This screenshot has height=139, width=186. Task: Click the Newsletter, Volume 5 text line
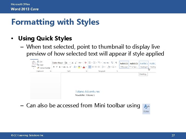point(85,95)
